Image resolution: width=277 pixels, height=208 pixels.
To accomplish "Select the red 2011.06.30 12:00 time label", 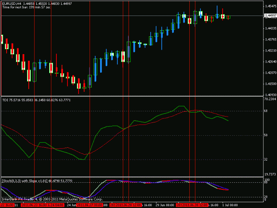I will [x=194, y=205].
